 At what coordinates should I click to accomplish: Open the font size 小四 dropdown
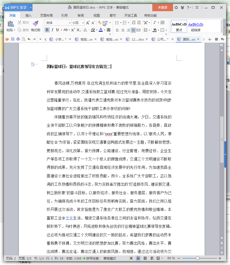tap(83, 23)
